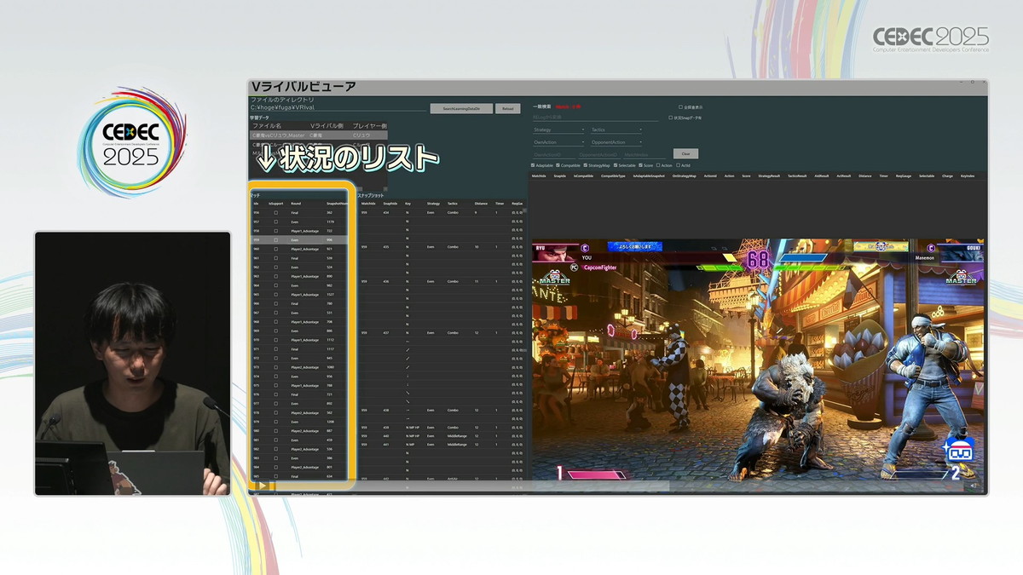Click CompatibleType header in results table

coord(612,175)
